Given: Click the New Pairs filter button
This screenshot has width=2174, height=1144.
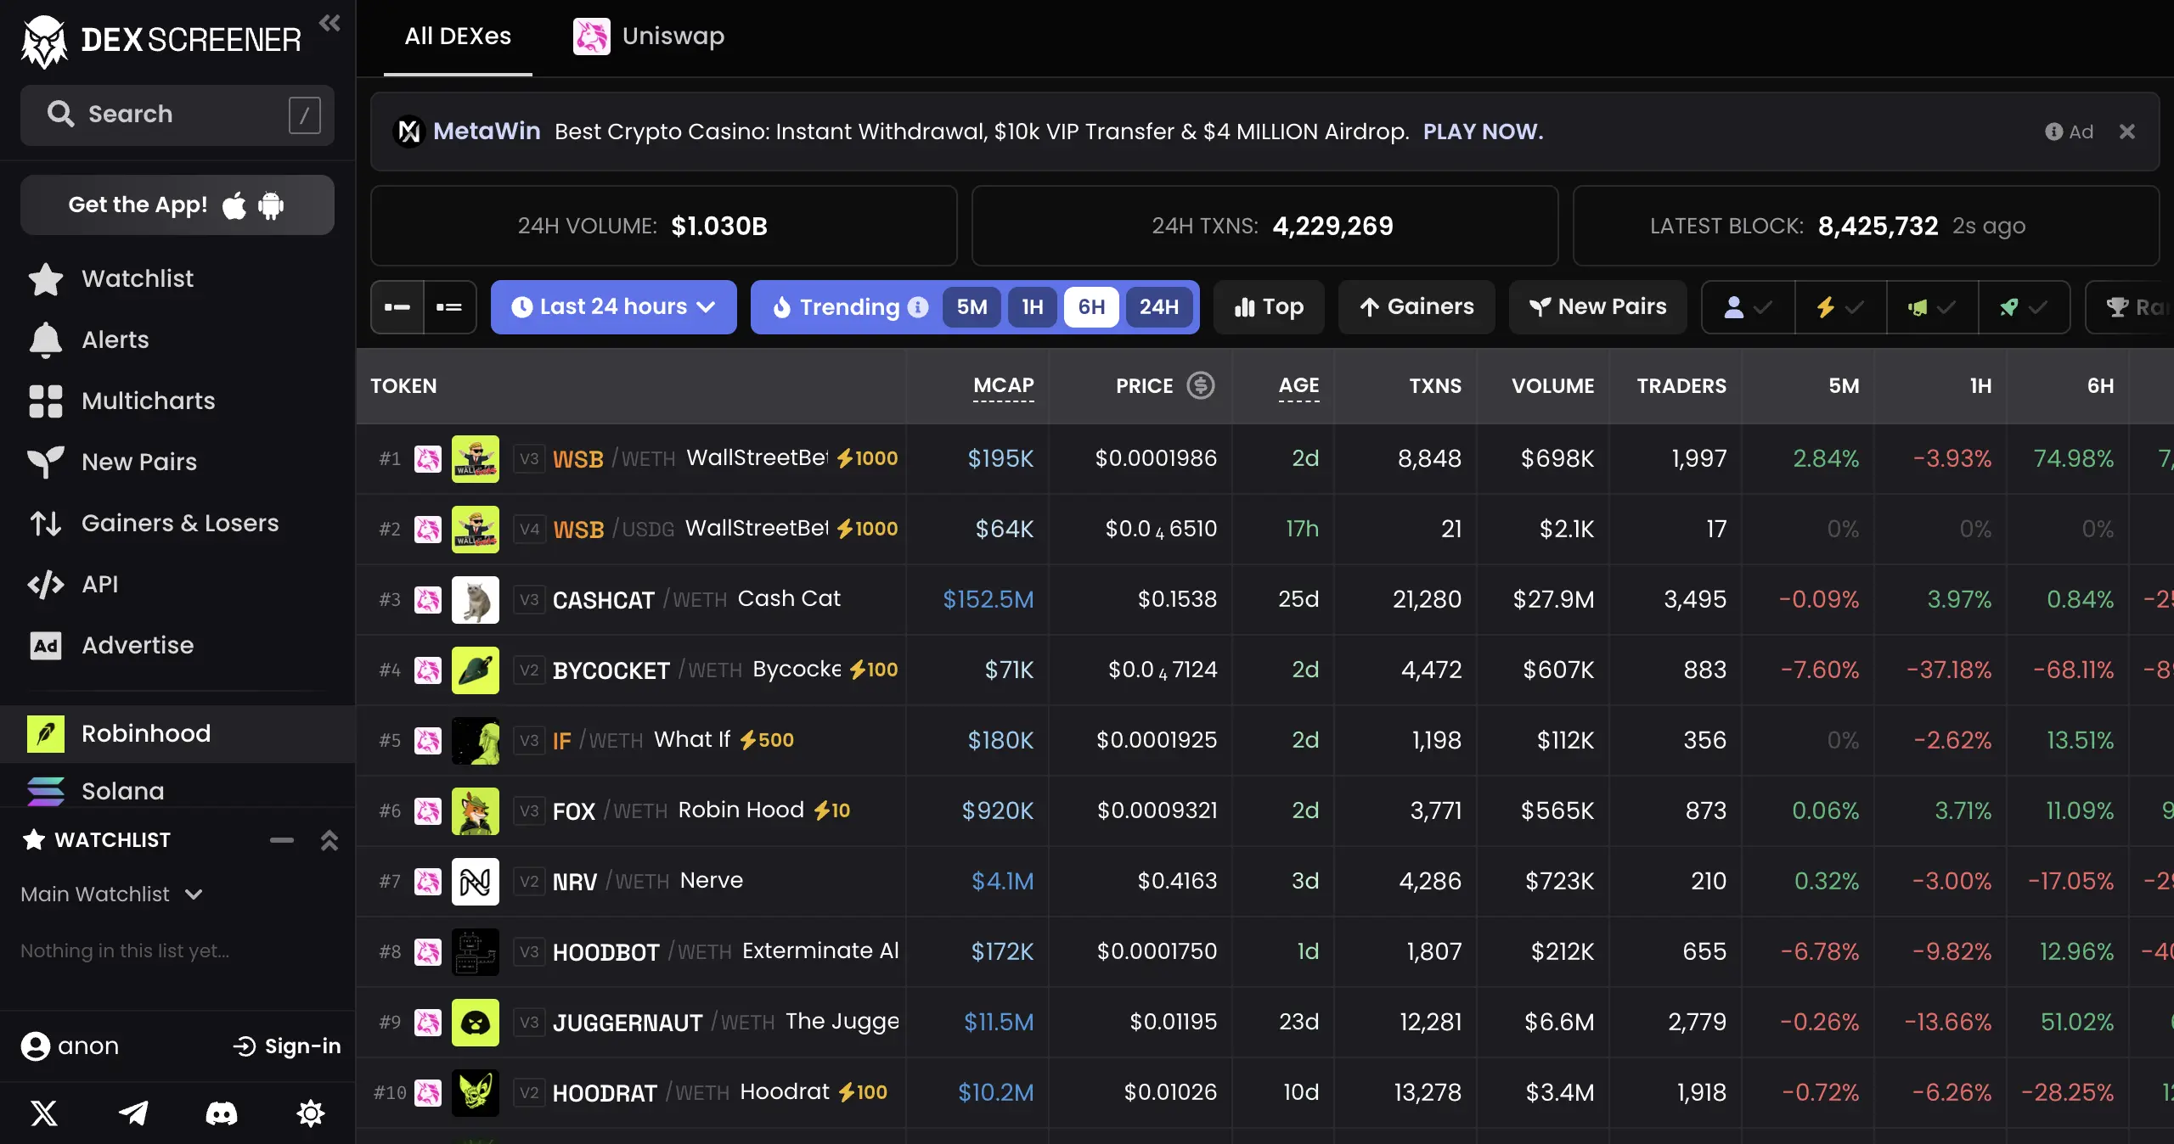Looking at the screenshot, I should [1597, 307].
